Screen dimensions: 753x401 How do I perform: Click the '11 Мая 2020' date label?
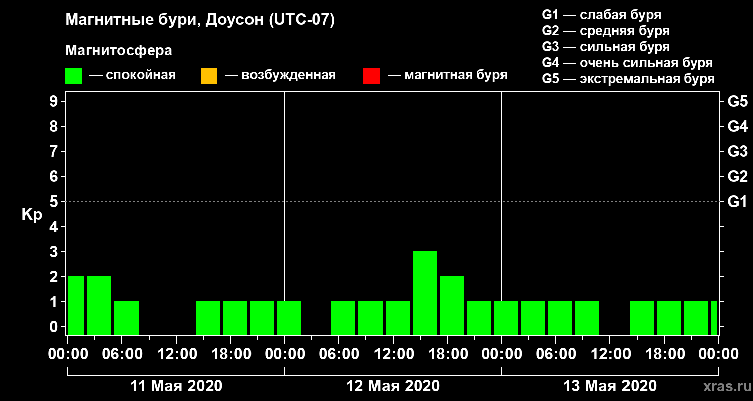[x=176, y=386]
